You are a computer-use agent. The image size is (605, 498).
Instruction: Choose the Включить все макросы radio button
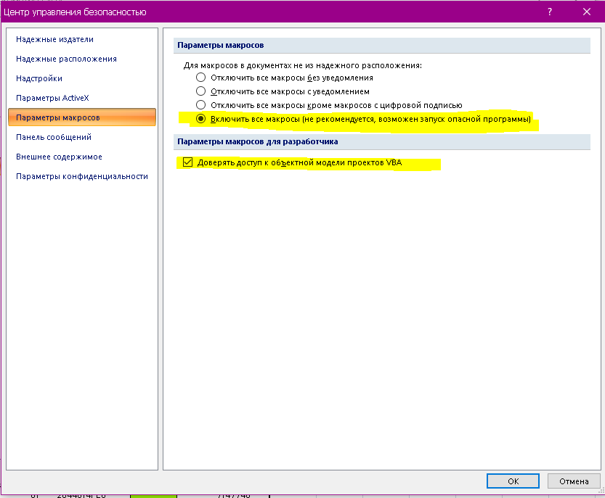click(x=201, y=119)
